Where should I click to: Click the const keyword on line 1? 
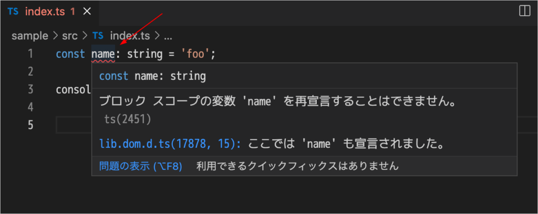tap(70, 54)
